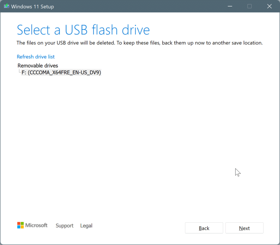280x245 pixels.
Task: Select the Removable drives tree node
Action: (38, 65)
